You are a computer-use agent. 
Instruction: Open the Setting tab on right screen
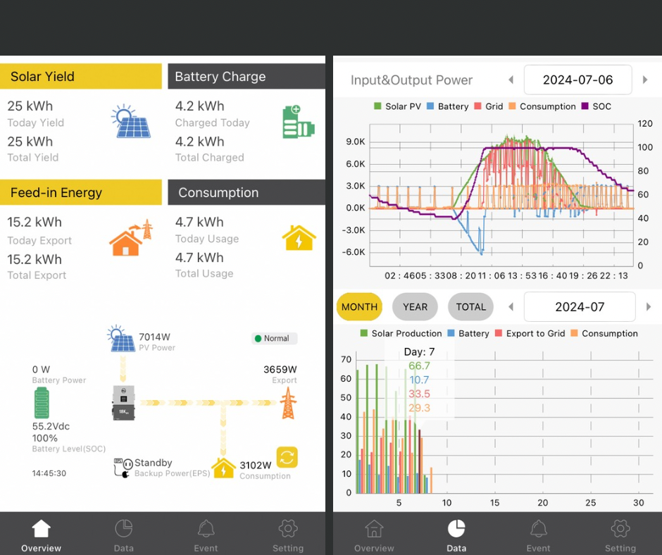[x=620, y=536]
